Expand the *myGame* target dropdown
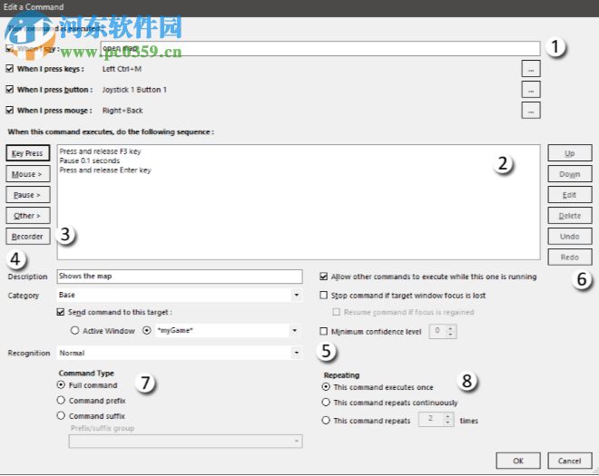Image resolution: width=599 pixels, height=476 pixels. click(x=295, y=330)
